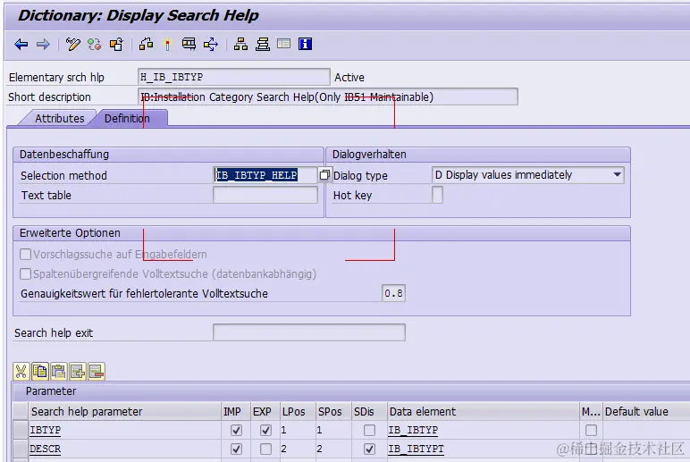The height and width of the screenshot is (462, 690).
Task: Copy parameter row icon
Action: [40, 372]
